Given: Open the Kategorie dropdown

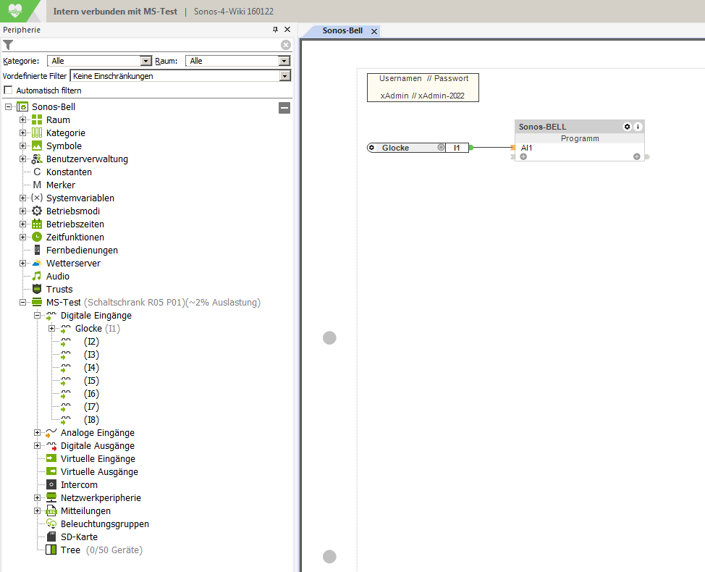Looking at the screenshot, I should pyautogui.click(x=146, y=62).
